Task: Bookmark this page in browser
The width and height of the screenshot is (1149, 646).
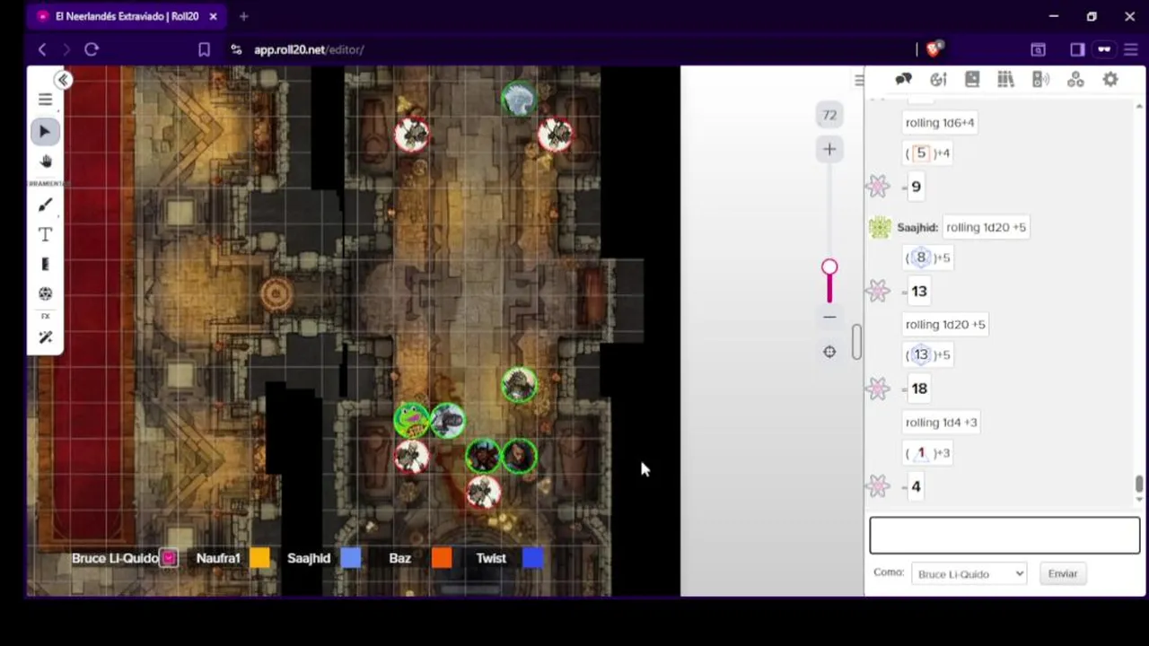Action: pyautogui.click(x=204, y=49)
